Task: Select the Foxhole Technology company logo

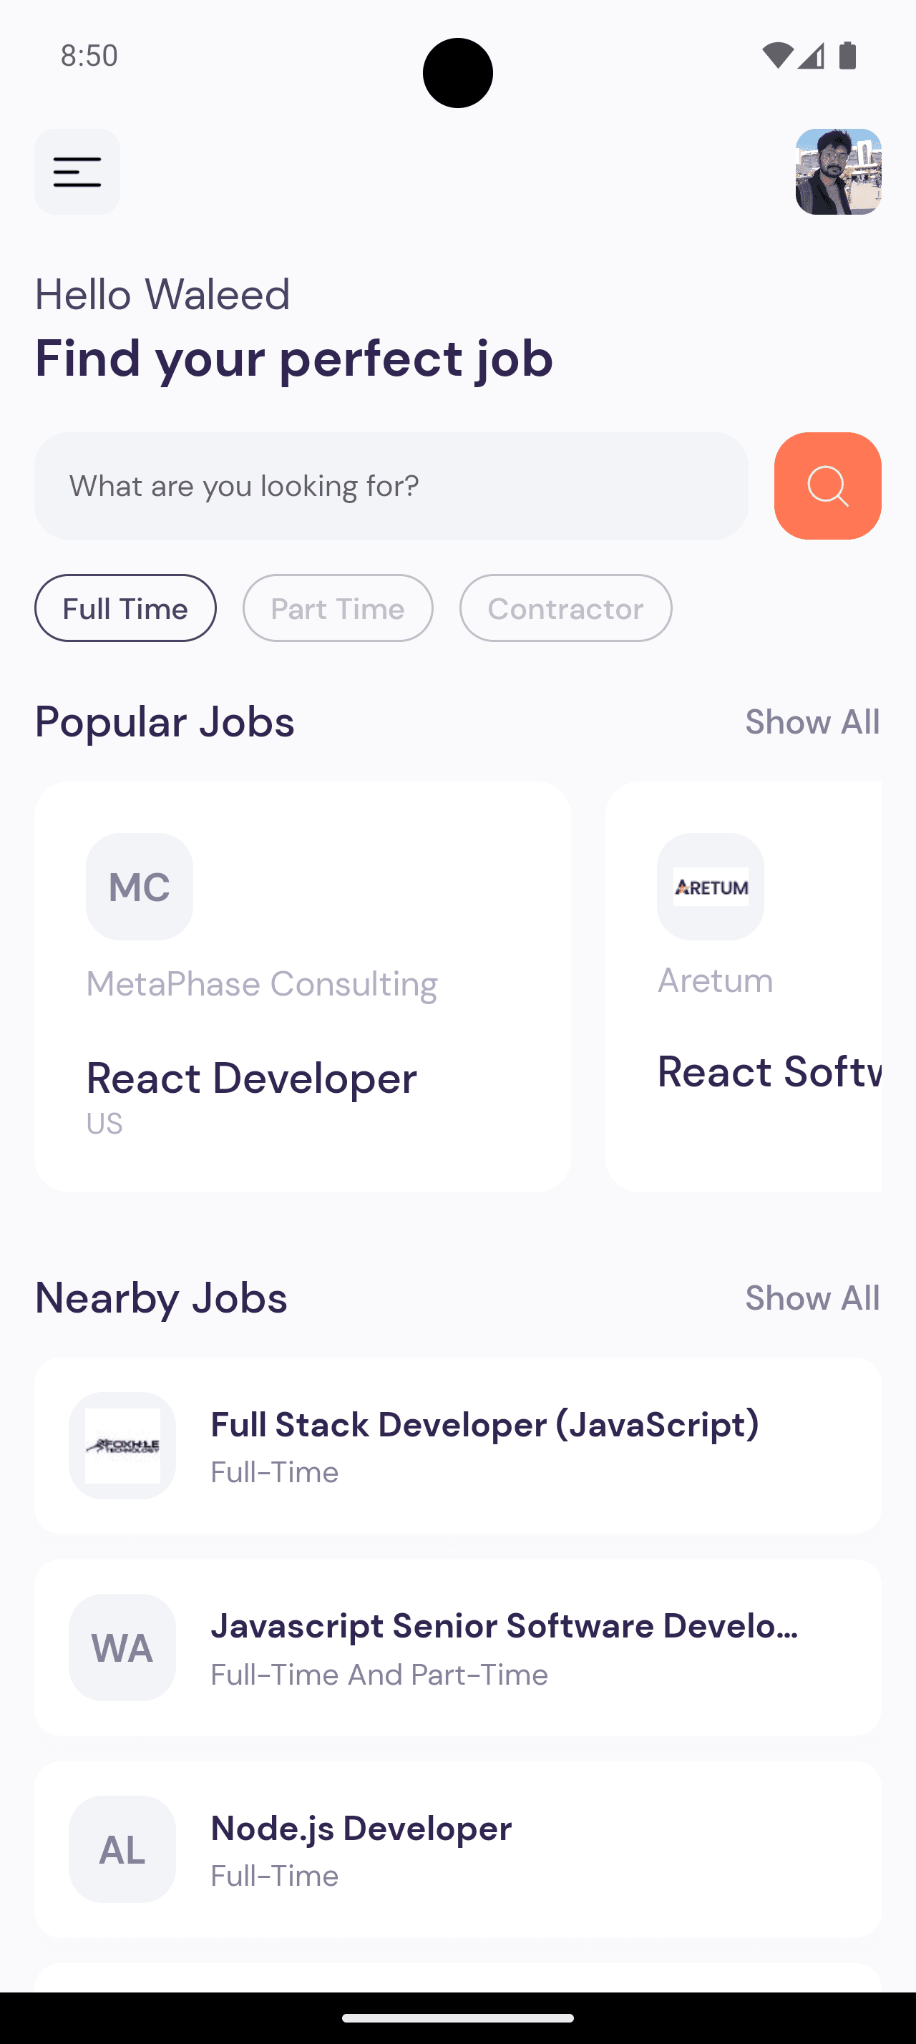Action: click(122, 1446)
